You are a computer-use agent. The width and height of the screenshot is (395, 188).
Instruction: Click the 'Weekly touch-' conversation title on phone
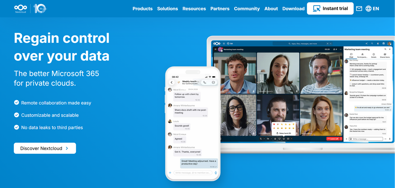point(190,81)
